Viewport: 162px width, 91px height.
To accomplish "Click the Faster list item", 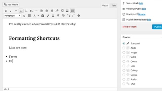I will pos(13,57).
